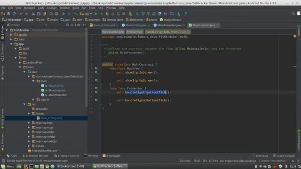
Task: Click the yellow inspection indicator atop editor
Action: (295, 36)
